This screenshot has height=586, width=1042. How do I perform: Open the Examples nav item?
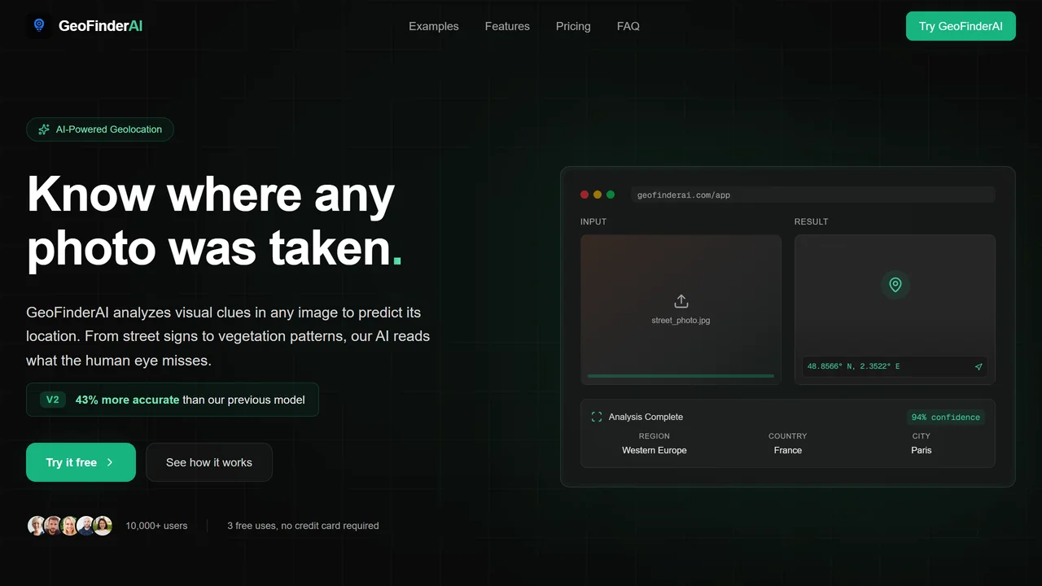pyautogui.click(x=434, y=26)
